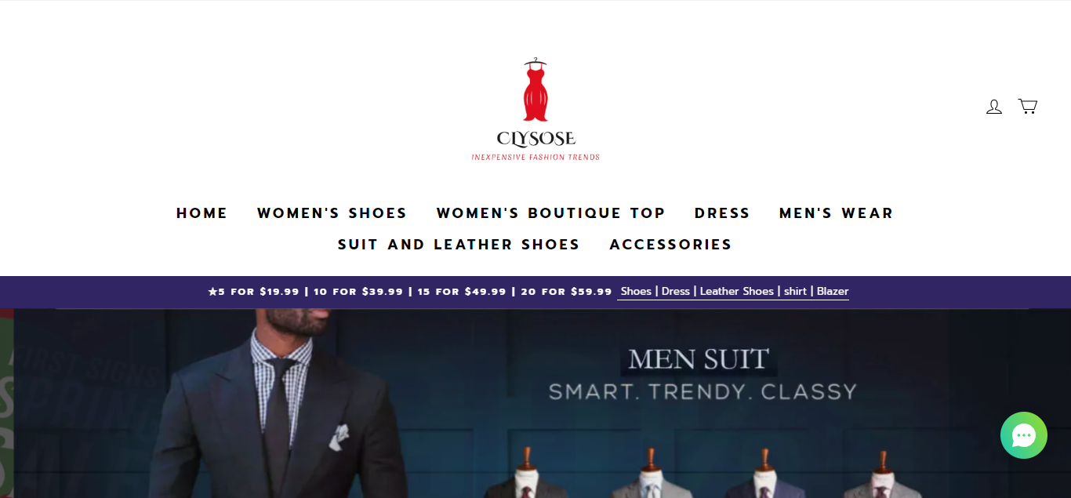Open the Accessories menu item
Screen dimensions: 1071x498
pos(671,245)
